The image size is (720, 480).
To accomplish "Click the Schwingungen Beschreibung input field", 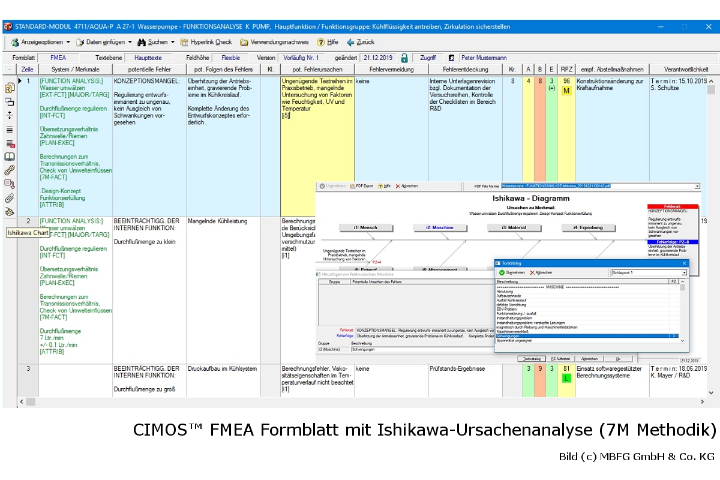I will point(422,349).
